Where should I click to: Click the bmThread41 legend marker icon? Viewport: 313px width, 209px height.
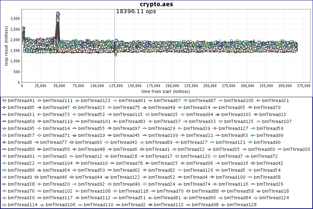click(x=4, y=101)
